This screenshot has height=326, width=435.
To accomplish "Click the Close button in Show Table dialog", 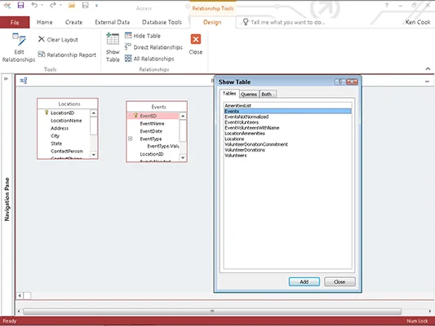I will click(x=340, y=282).
